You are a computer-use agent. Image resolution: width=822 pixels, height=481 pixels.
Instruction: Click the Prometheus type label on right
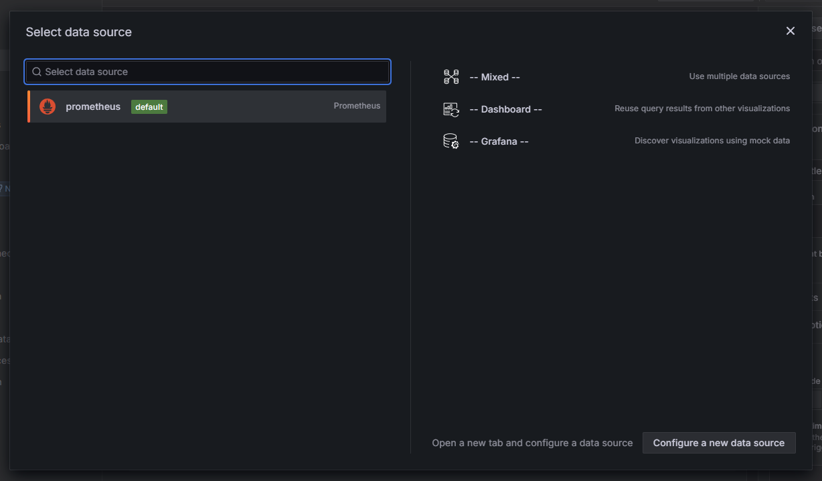point(357,106)
